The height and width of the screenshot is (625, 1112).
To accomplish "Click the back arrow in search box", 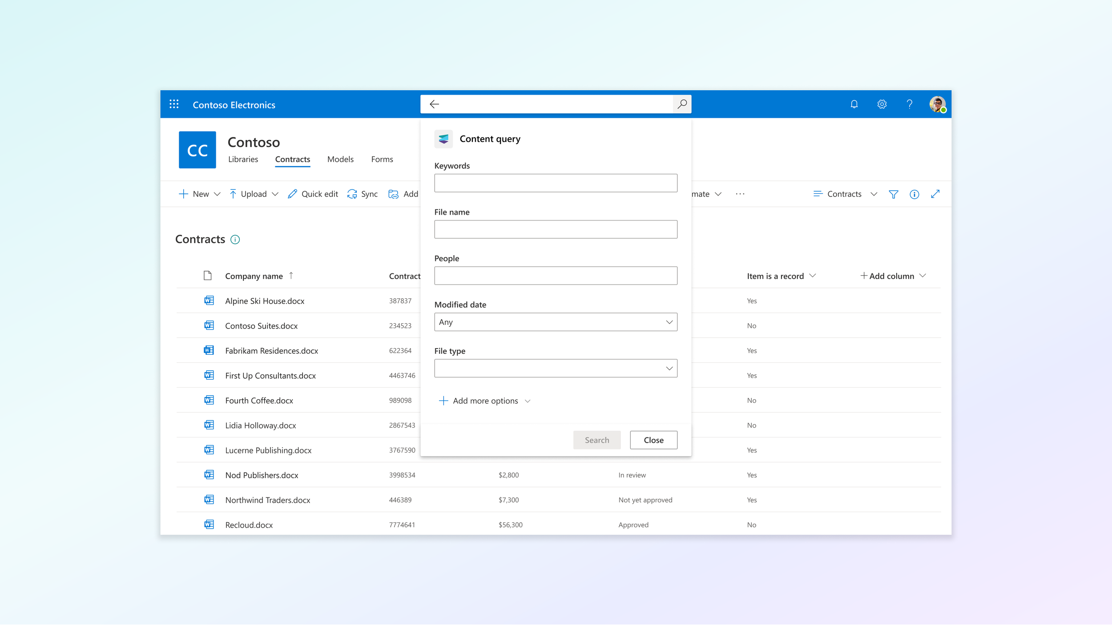I will coord(435,104).
